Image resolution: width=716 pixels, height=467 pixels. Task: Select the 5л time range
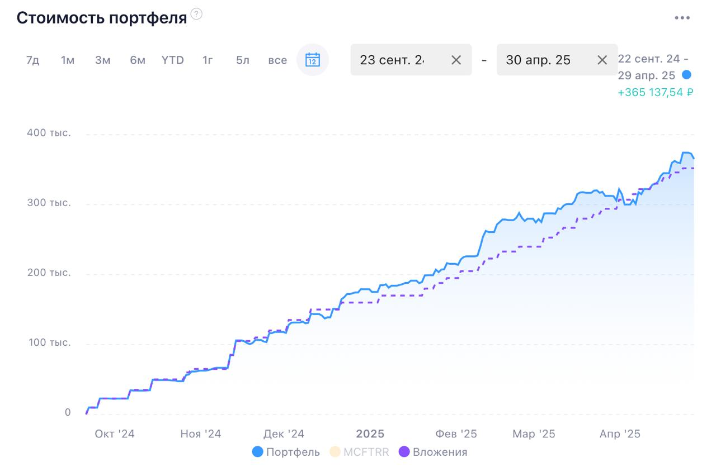(x=242, y=60)
